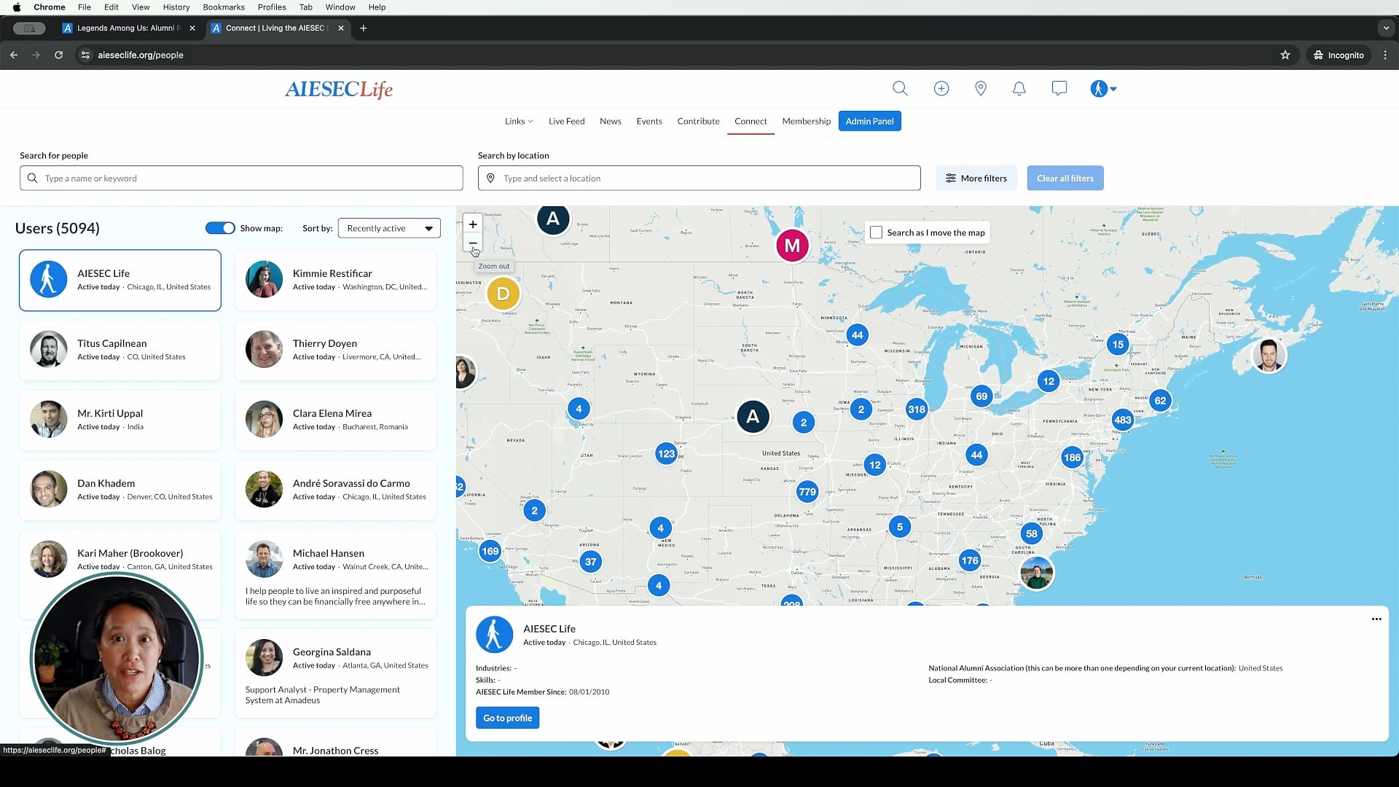Click the address bar URL
This screenshot has width=1399, height=787.
click(141, 55)
